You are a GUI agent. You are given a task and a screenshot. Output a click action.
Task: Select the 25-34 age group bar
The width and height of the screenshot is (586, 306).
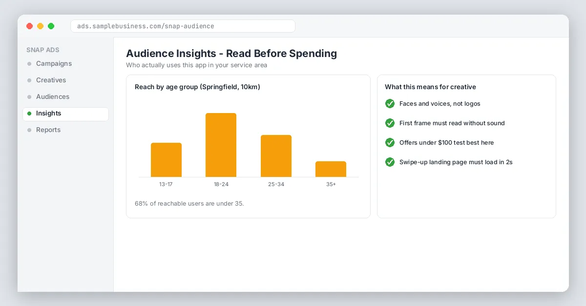(x=276, y=156)
